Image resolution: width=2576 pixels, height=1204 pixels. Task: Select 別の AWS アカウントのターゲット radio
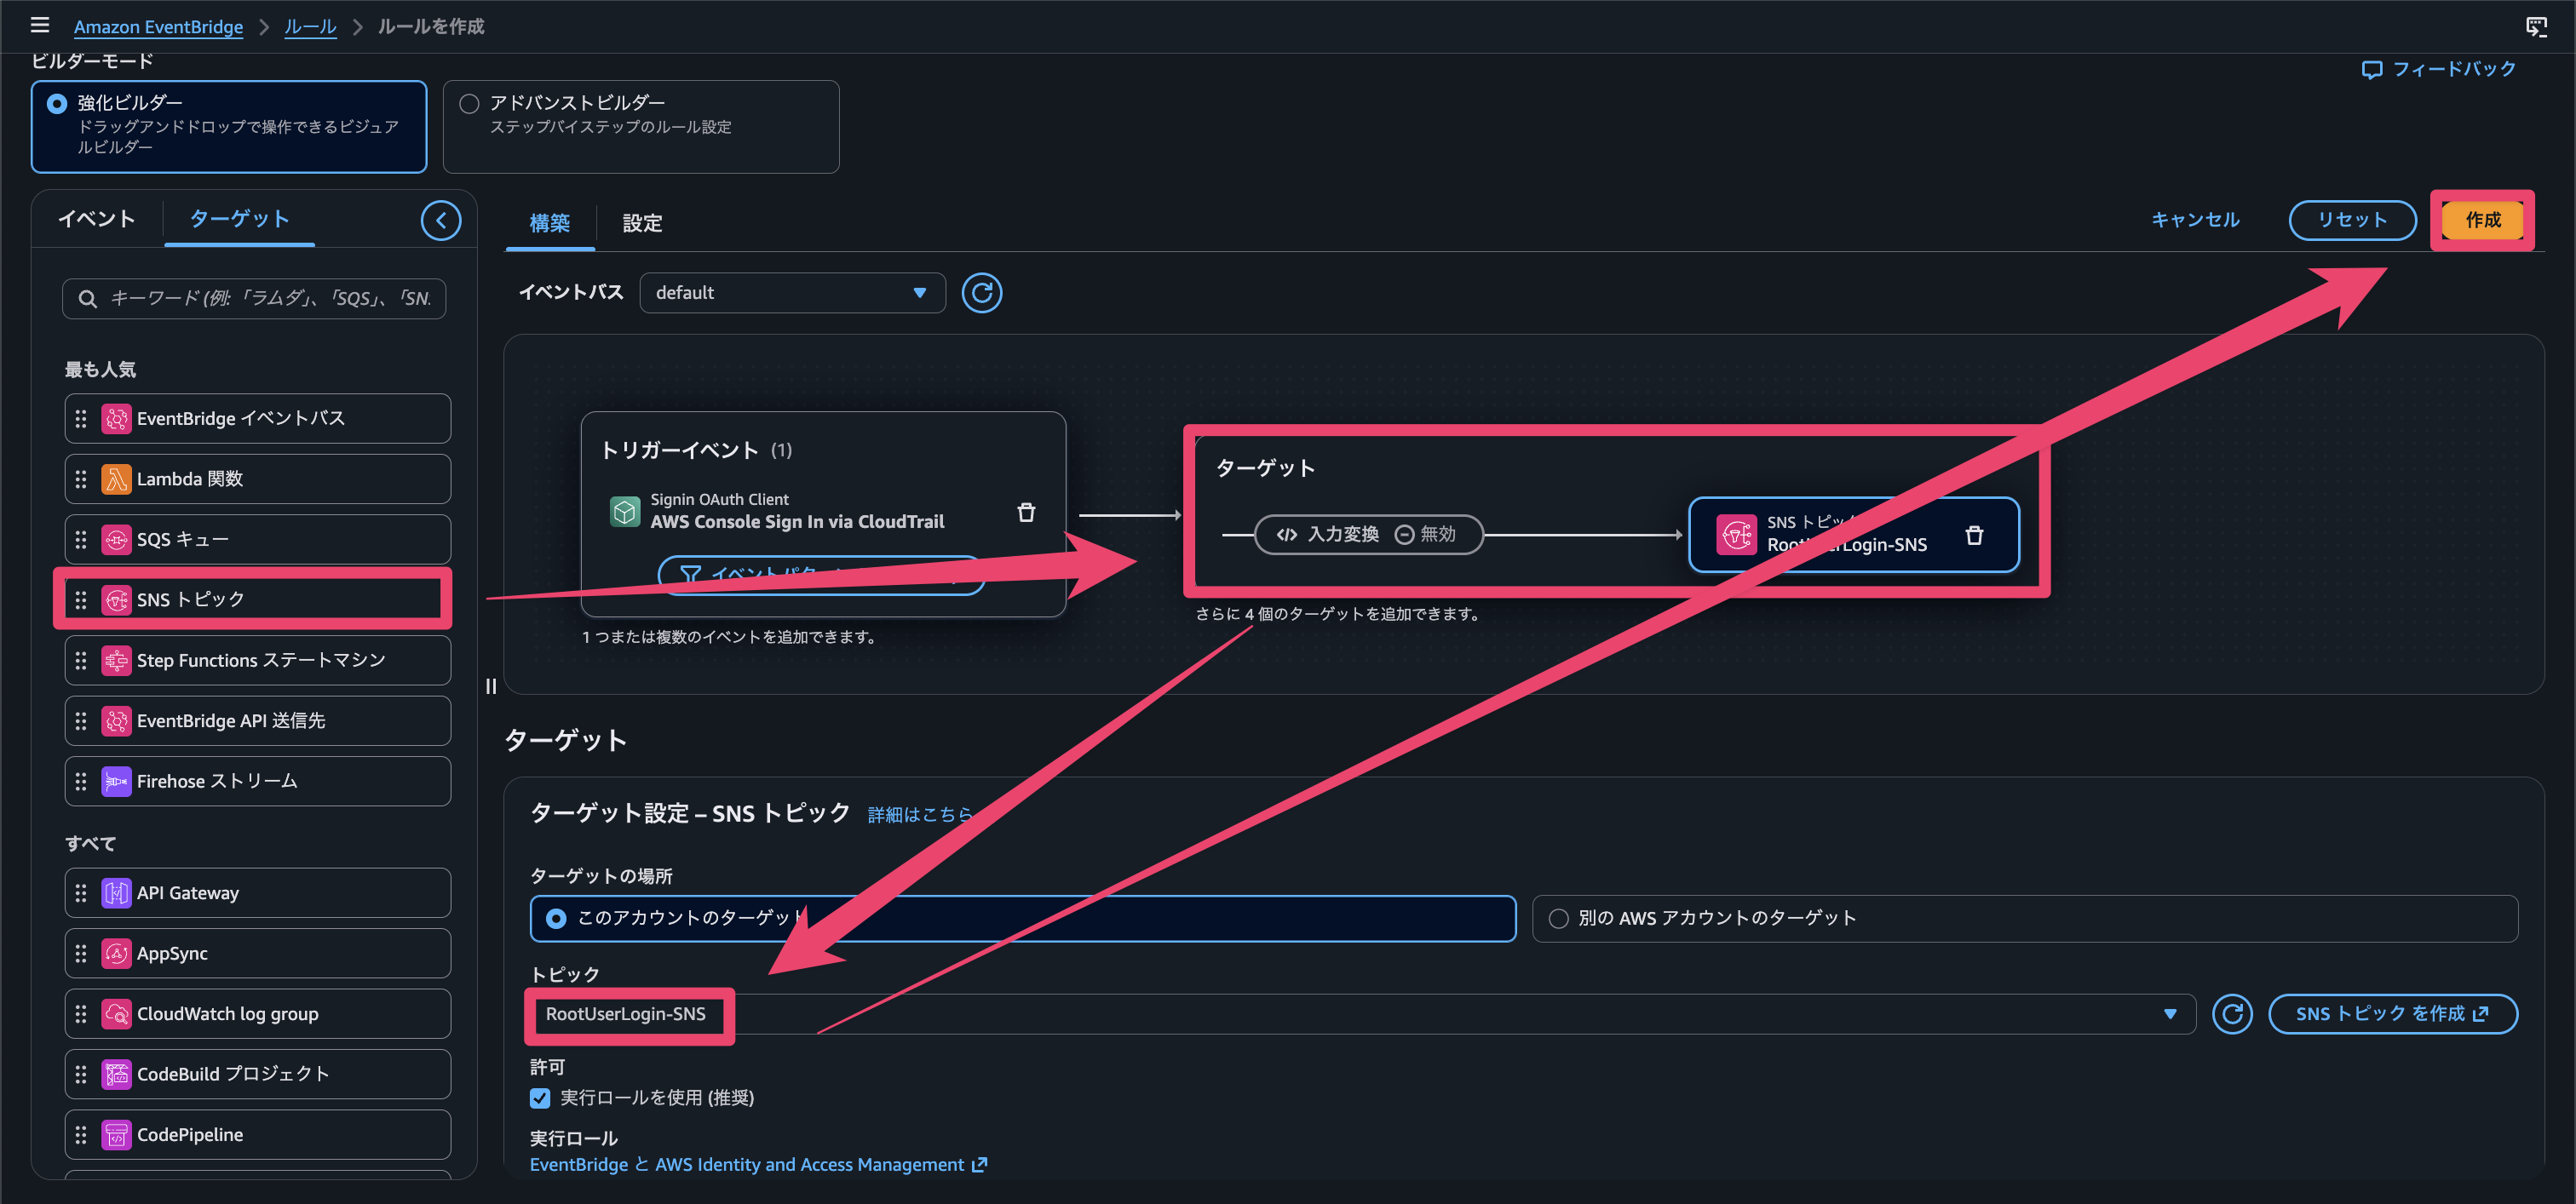1558,918
